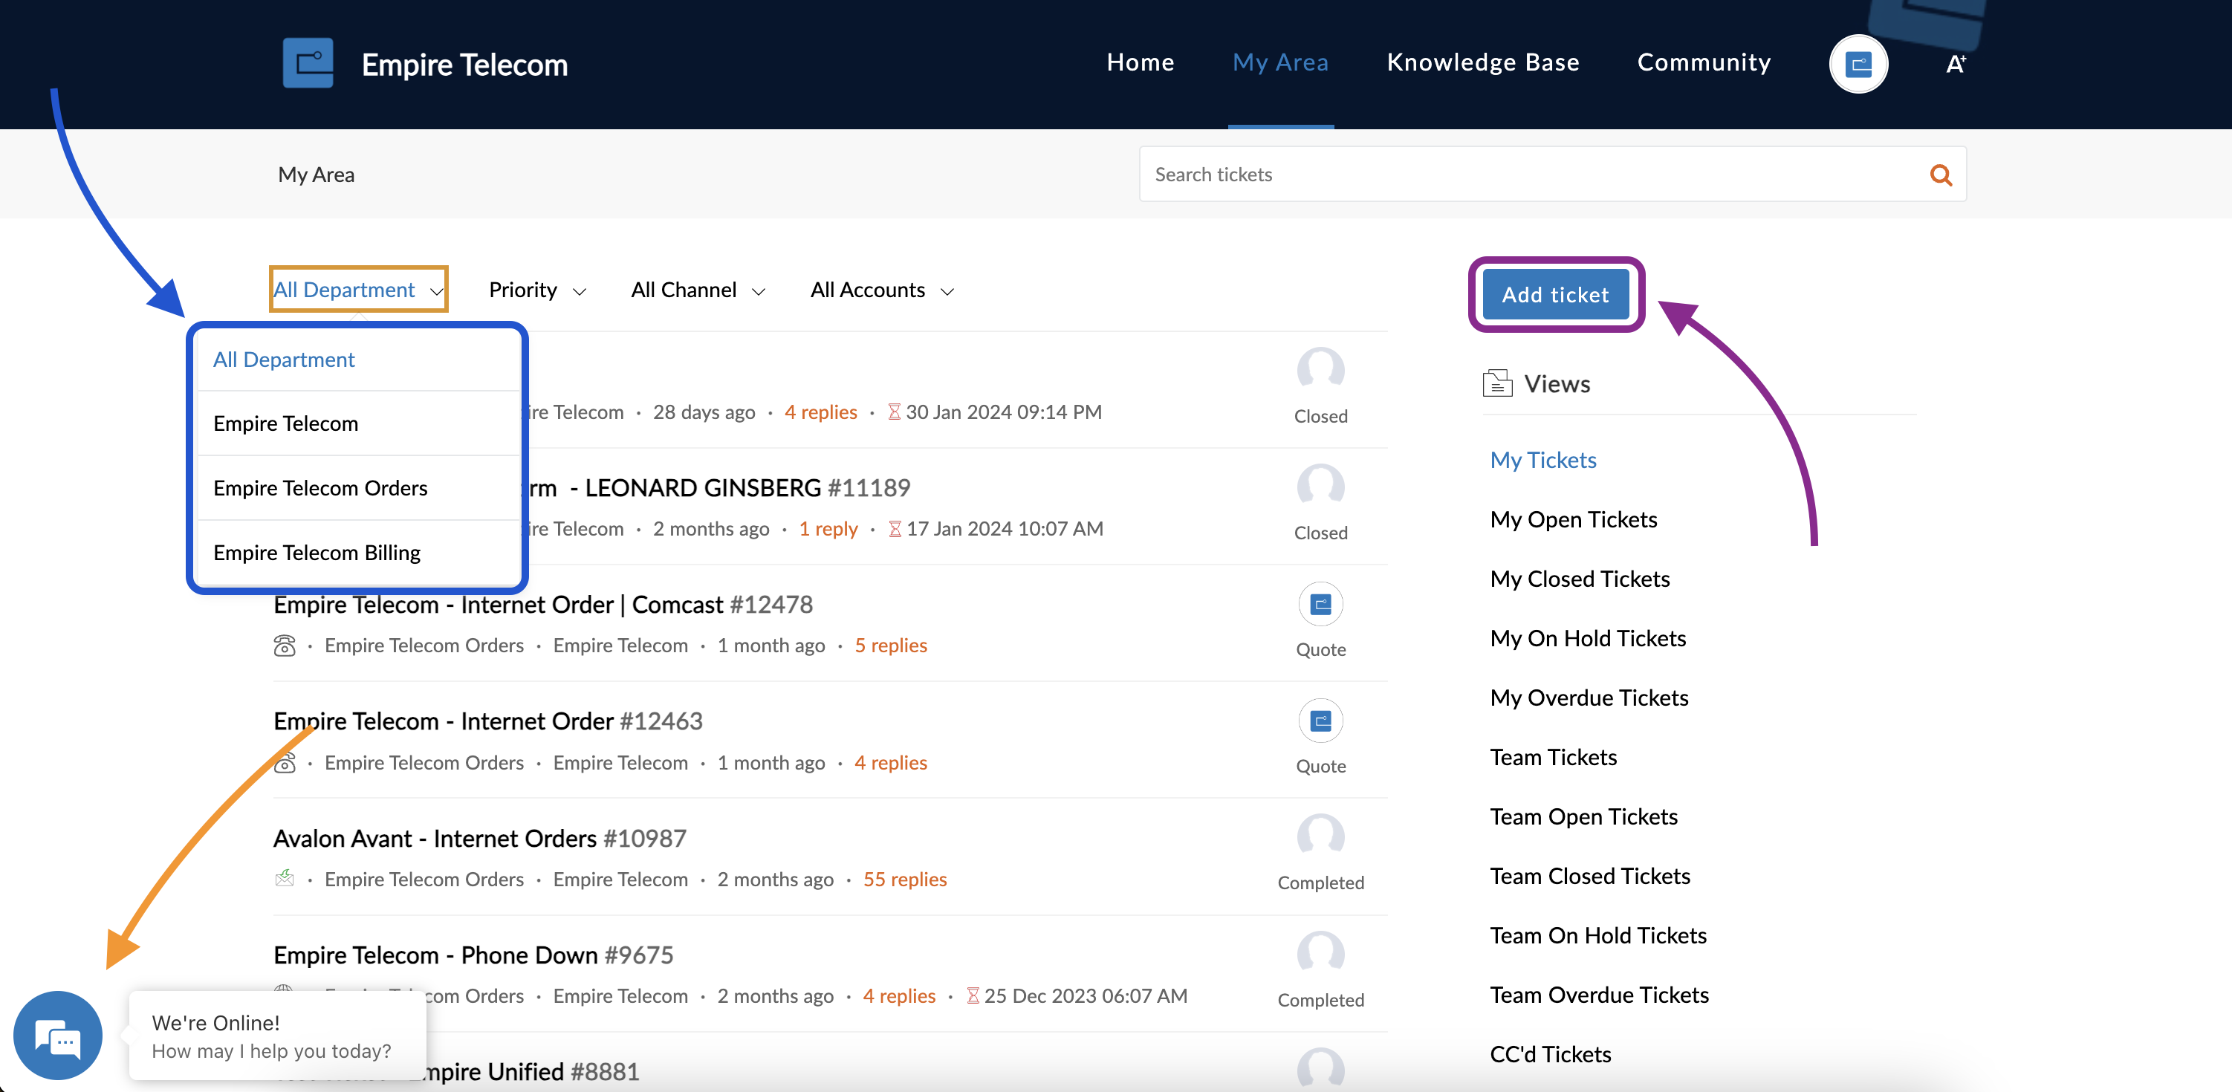Collapse the All Department dropdown

[359, 289]
